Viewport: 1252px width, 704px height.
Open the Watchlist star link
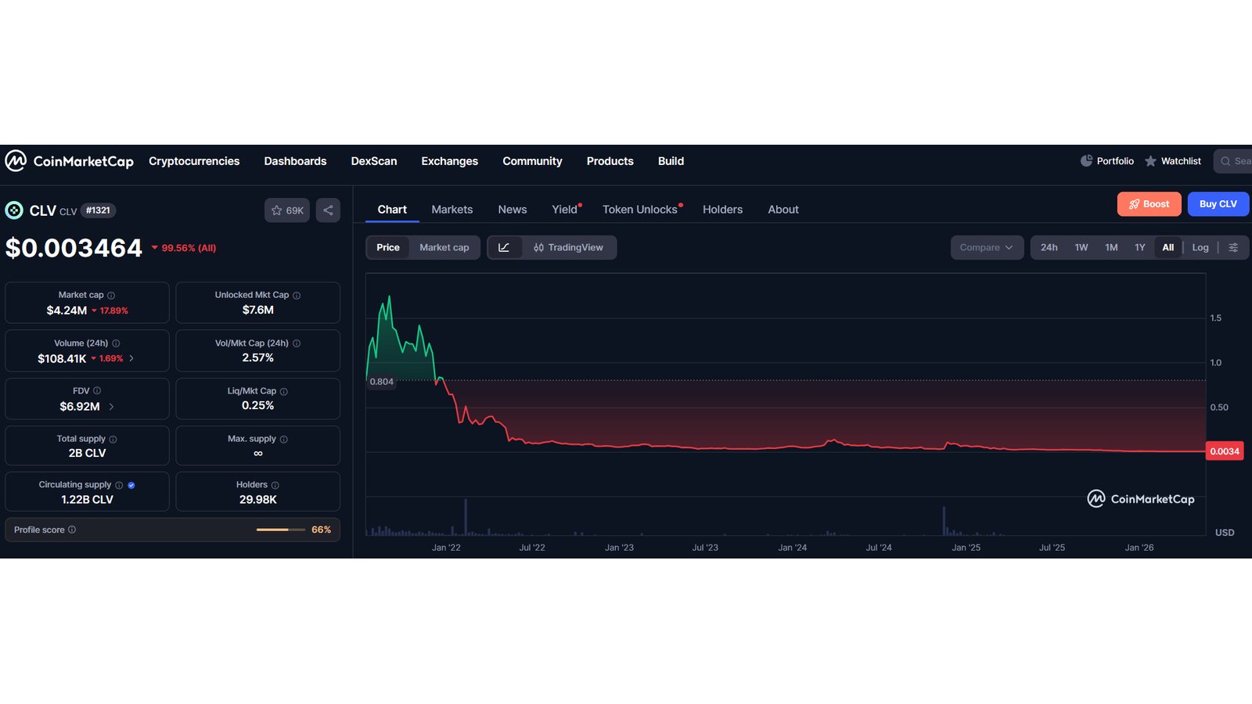tap(1173, 161)
